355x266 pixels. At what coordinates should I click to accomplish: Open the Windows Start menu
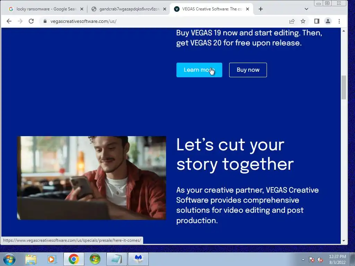click(x=9, y=259)
